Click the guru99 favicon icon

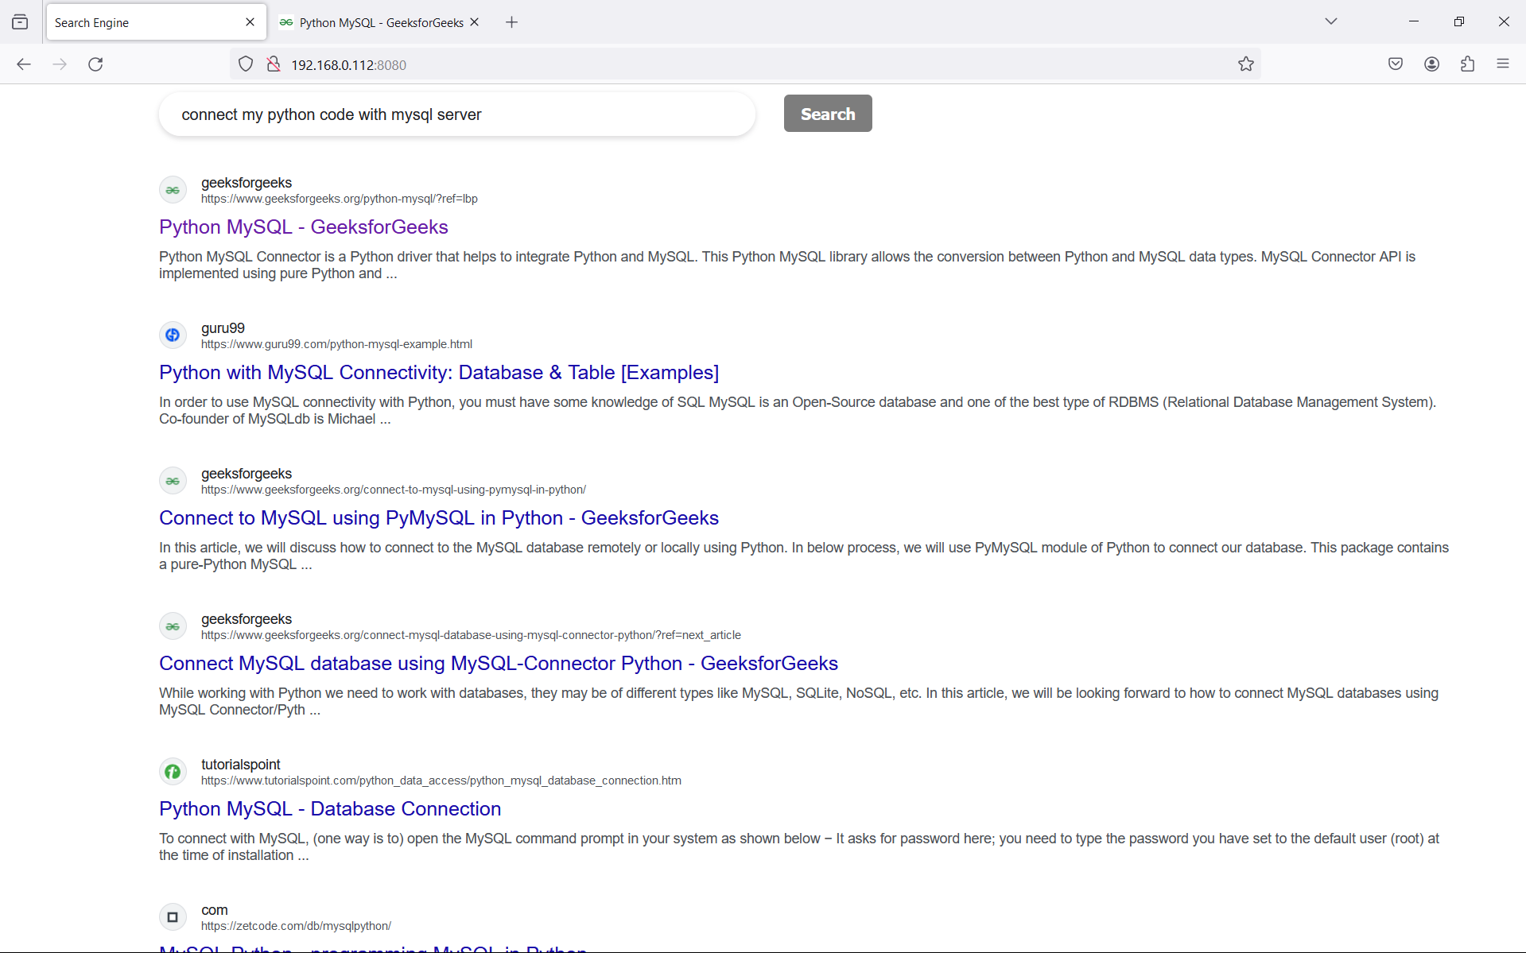[x=173, y=335]
